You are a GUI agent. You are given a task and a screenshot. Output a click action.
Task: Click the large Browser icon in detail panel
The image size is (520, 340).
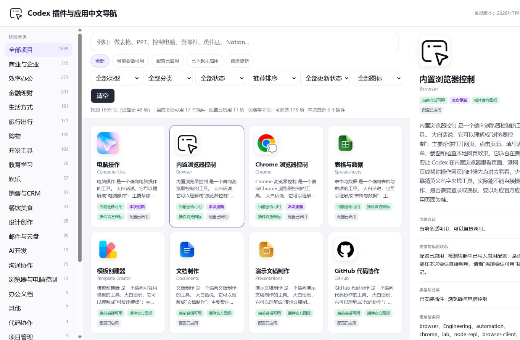[x=435, y=51]
